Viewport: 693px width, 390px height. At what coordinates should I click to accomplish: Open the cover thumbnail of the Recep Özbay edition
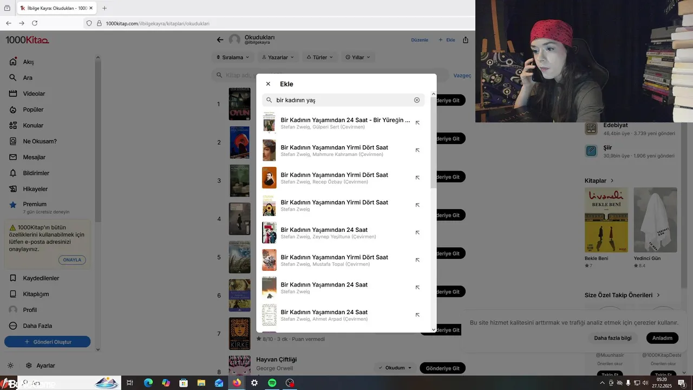point(269,178)
